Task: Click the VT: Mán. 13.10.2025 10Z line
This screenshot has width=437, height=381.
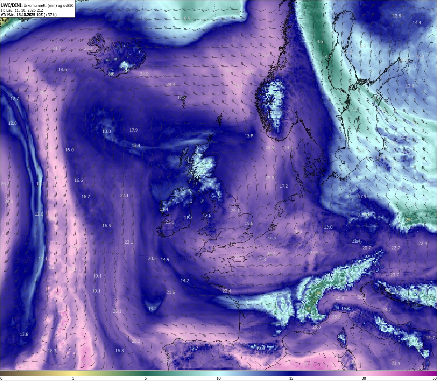Action: click(29, 15)
